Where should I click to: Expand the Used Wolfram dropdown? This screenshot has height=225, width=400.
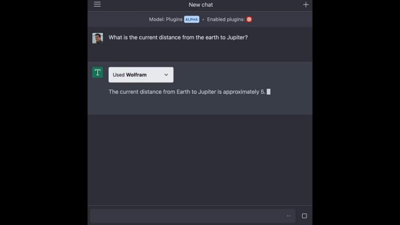(x=141, y=75)
